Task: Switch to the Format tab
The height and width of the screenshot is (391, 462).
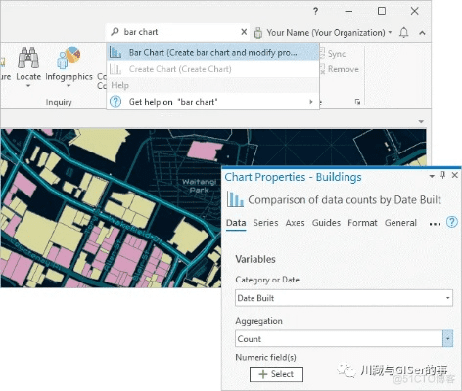Action: coord(362,223)
